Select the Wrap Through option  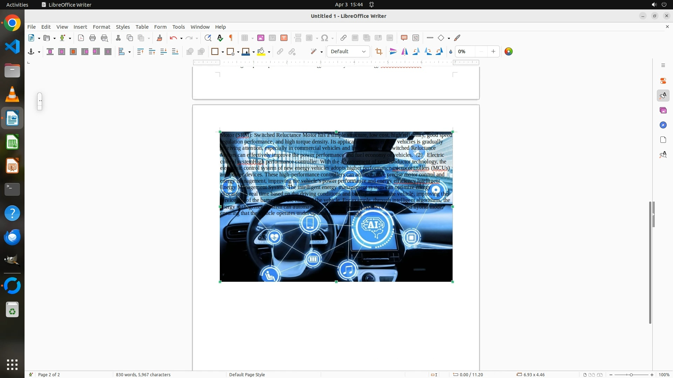tap(108, 52)
